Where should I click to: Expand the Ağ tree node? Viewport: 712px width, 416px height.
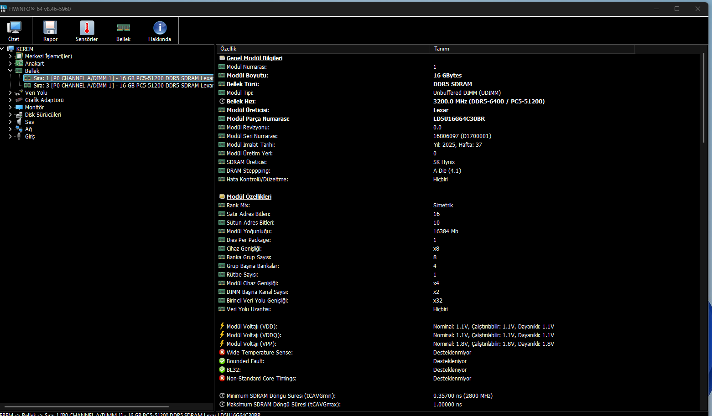(10, 129)
